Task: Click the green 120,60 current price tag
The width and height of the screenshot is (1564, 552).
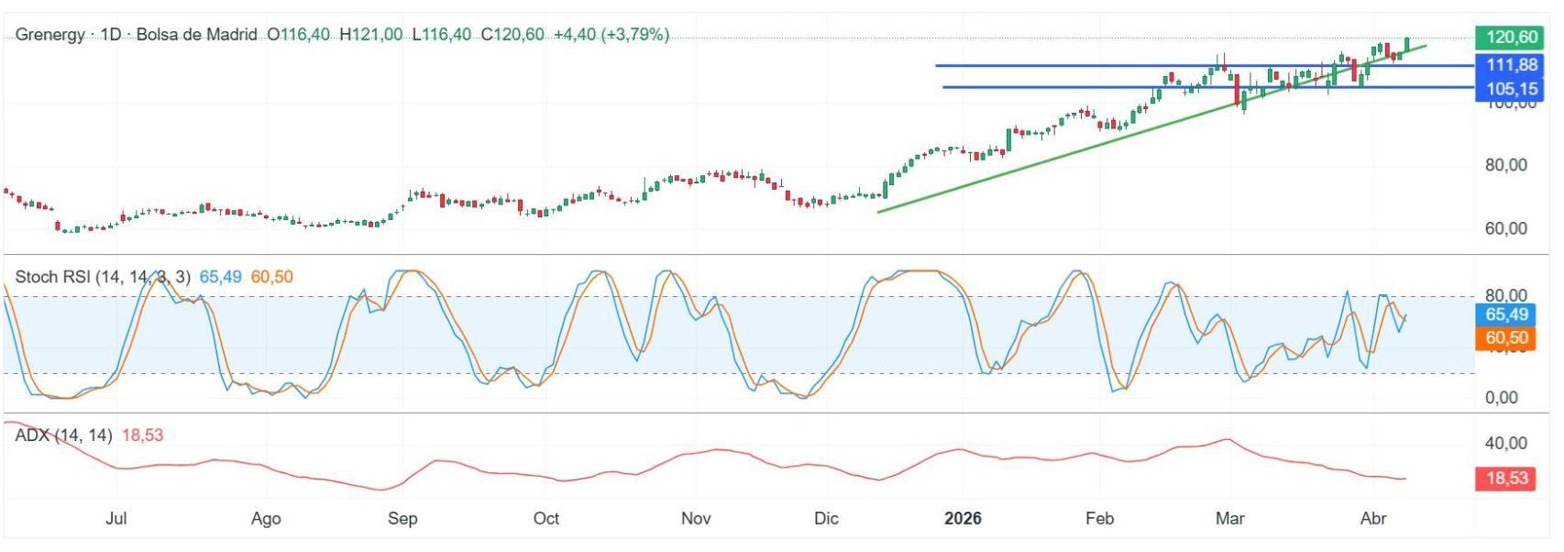Action: click(1511, 38)
